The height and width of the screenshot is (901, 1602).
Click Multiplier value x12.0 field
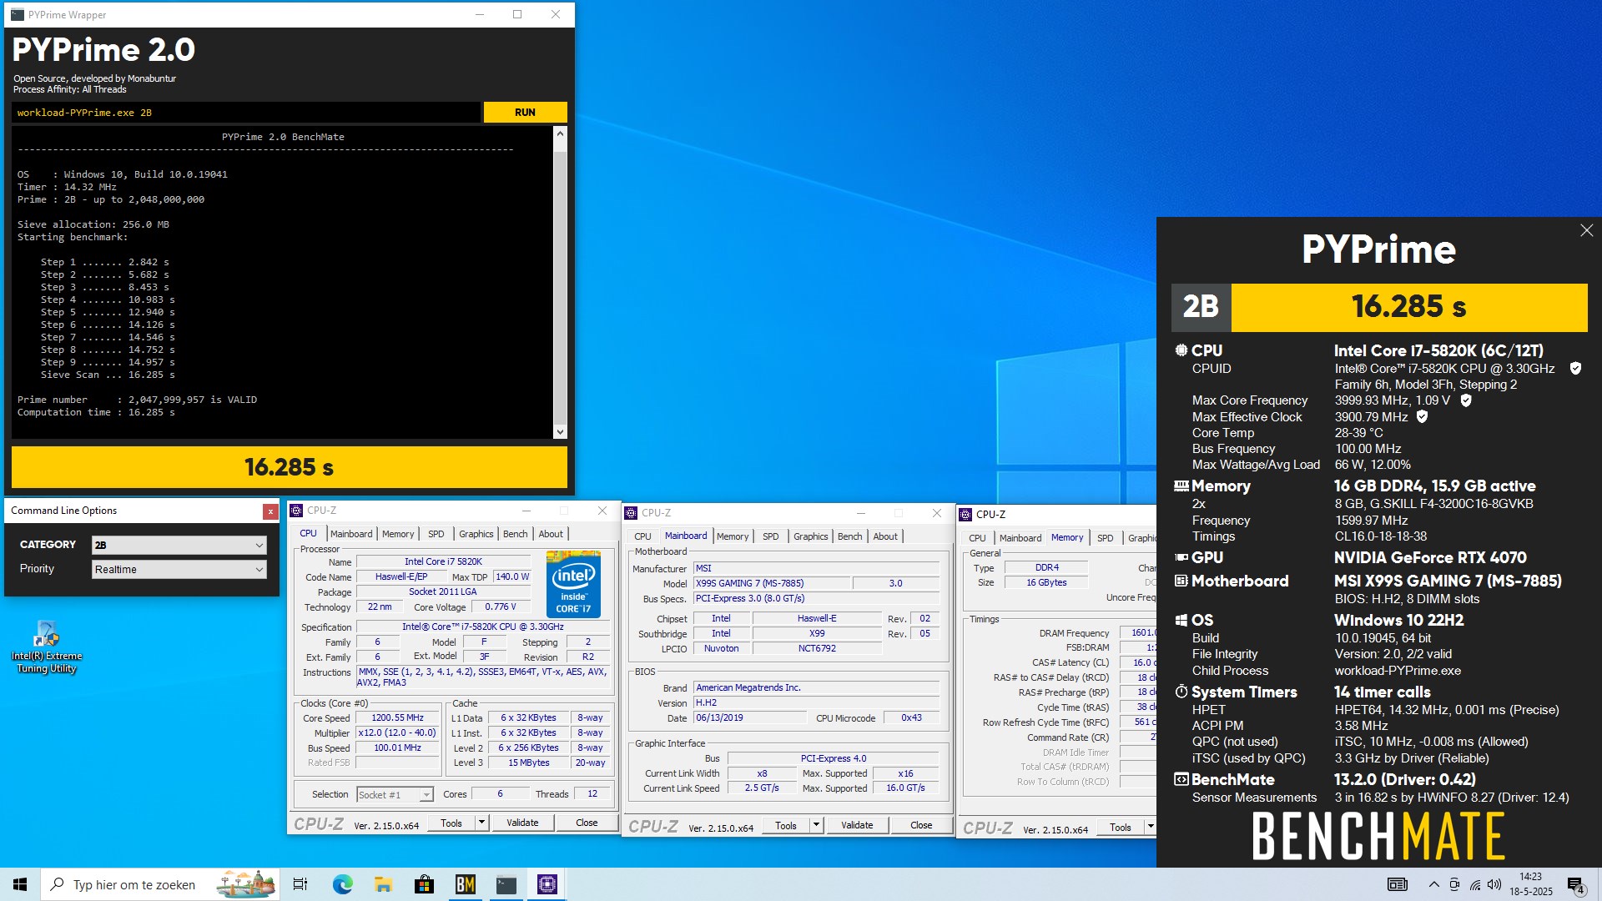pos(397,733)
